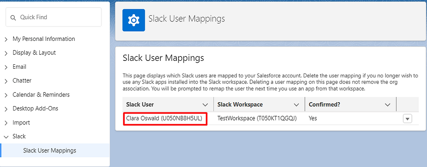Image resolution: width=427 pixels, height=167 pixels.
Task: Open Display & Layout settings
Action: pos(34,53)
